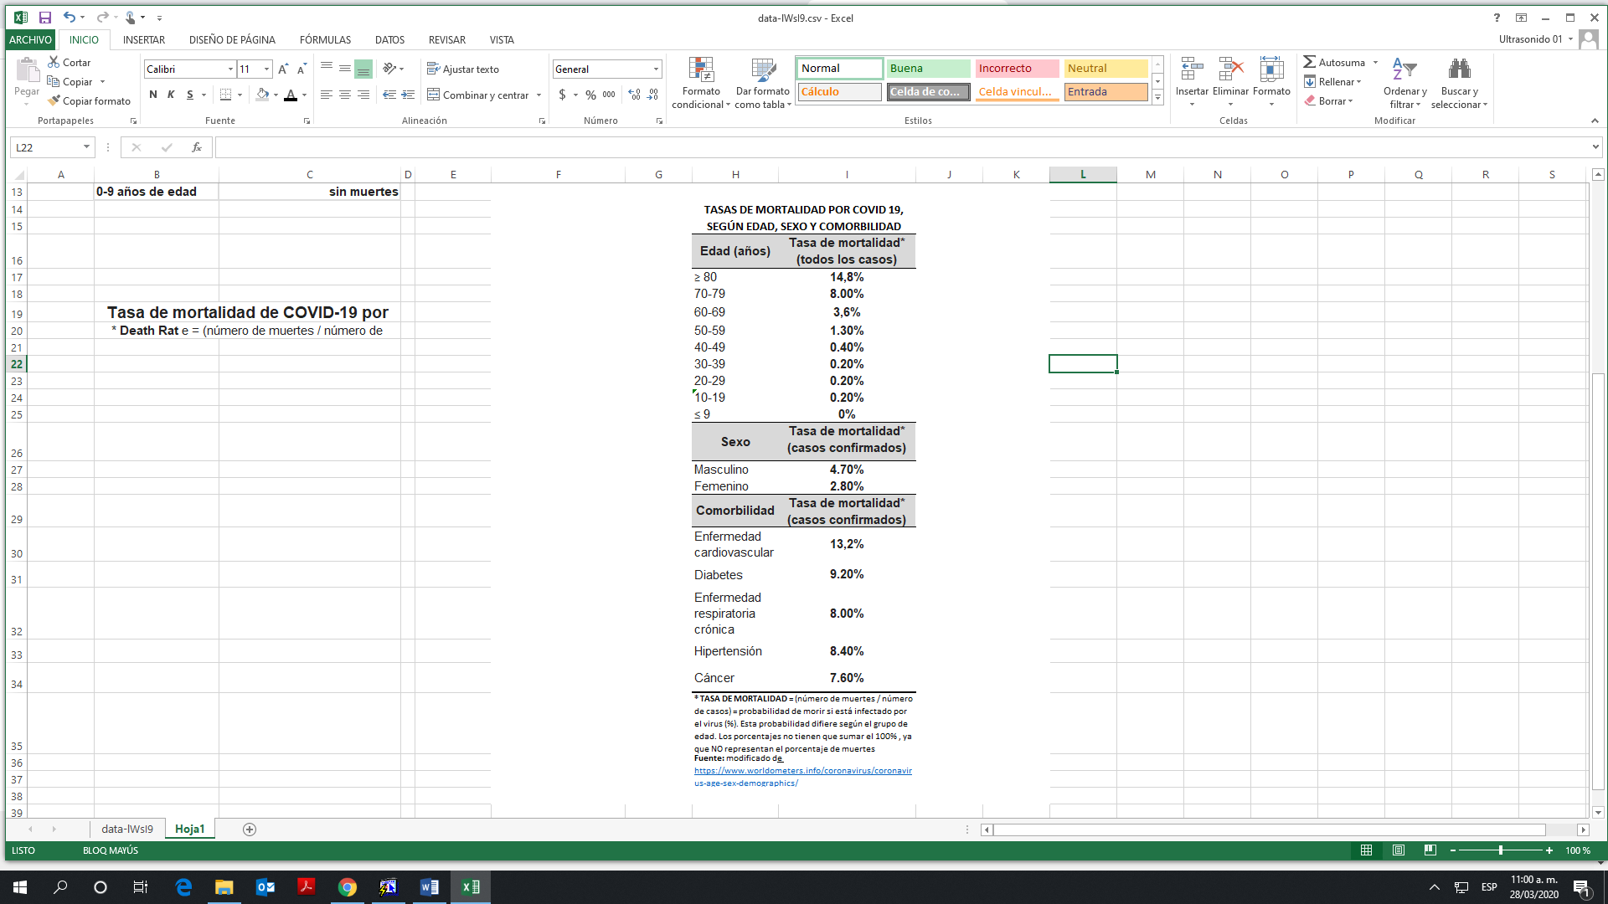
Task: Toggle bold (N) formatting
Action: pos(153,95)
